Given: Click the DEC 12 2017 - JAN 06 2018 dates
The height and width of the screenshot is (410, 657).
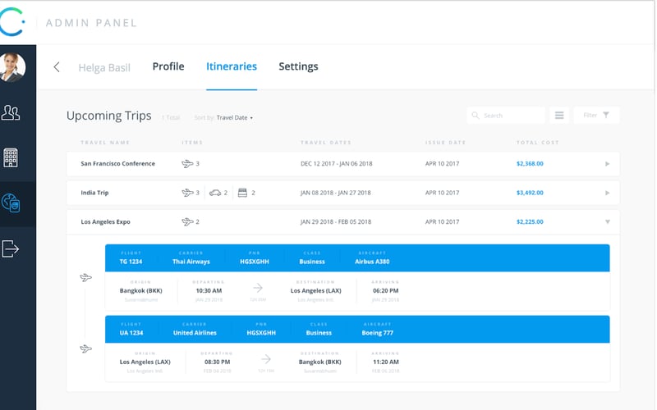Looking at the screenshot, I should click(x=337, y=163).
